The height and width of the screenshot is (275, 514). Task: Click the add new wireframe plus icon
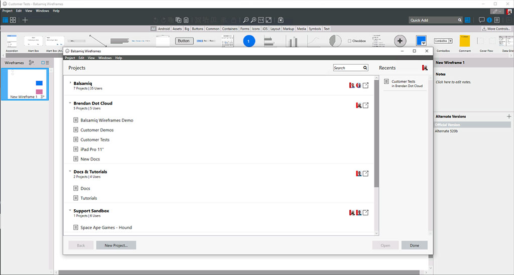click(x=25, y=20)
